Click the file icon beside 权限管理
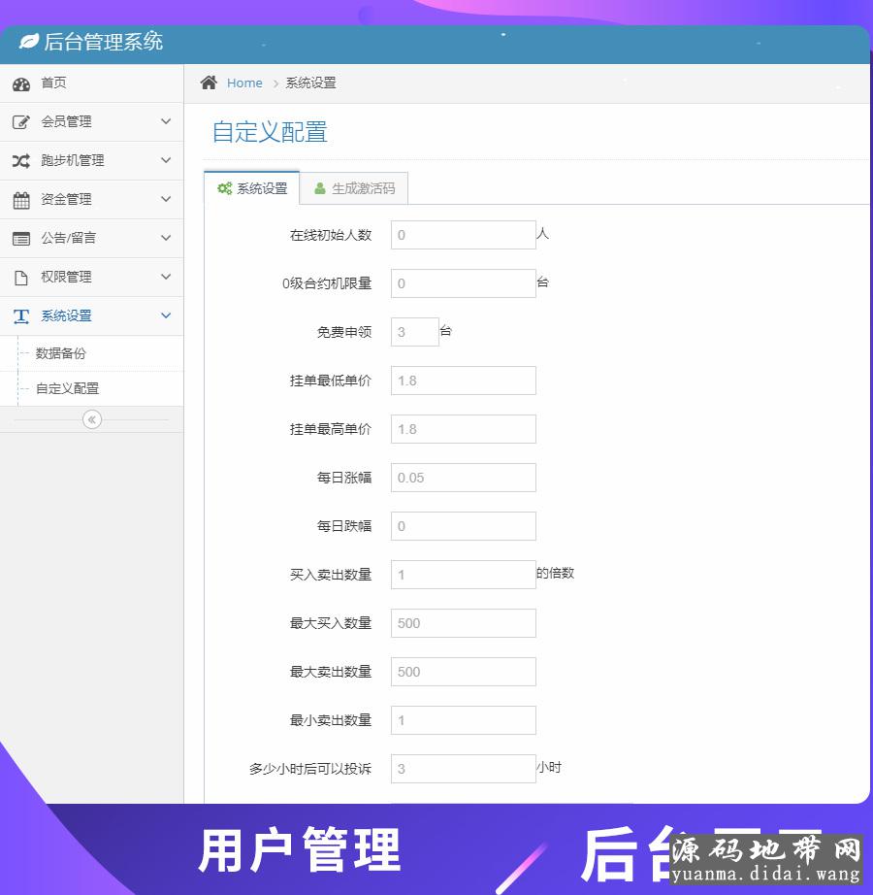 point(21,278)
